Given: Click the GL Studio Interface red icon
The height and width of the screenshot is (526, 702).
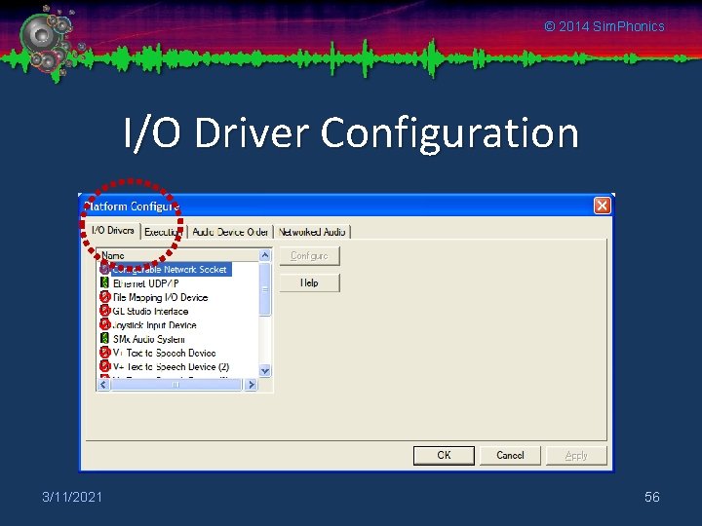Looking at the screenshot, I should (104, 311).
